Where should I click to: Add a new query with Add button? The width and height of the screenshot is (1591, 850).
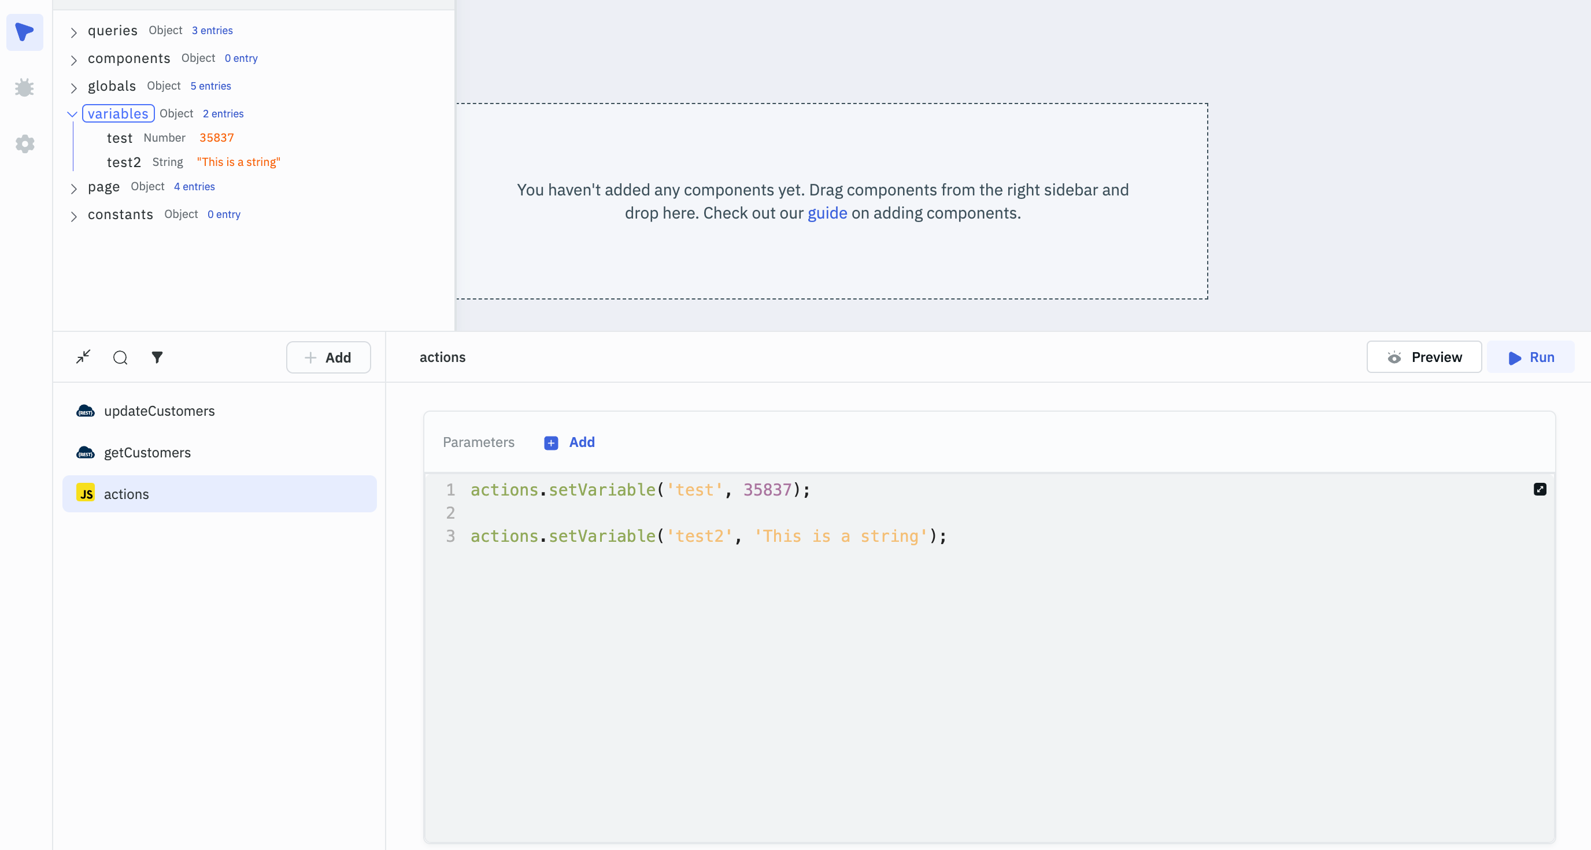(328, 358)
